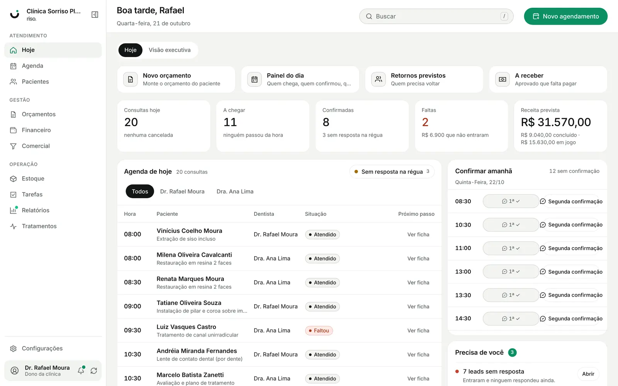618x386 pixels.
Task: Click the Faltou status badge
Action: (319, 331)
